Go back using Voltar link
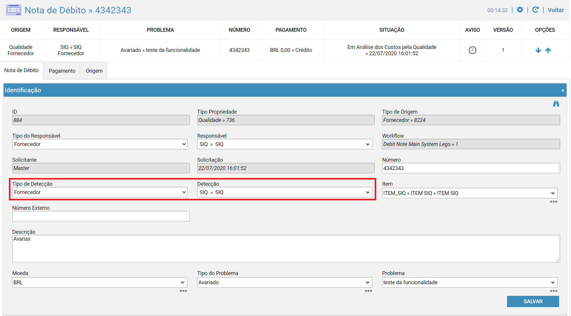571x316 pixels. coord(556,10)
